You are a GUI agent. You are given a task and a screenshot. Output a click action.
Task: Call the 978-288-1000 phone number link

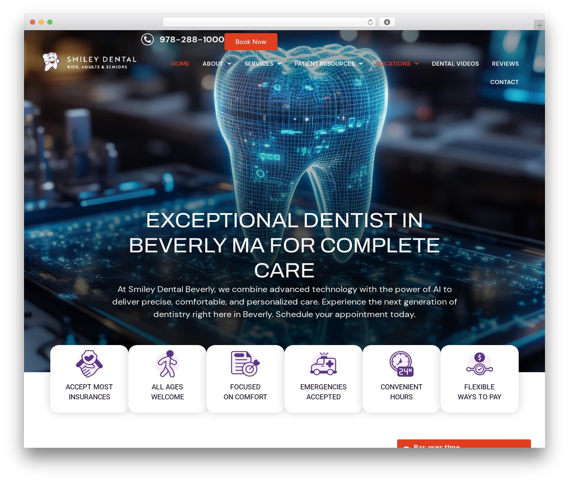tap(192, 40)
